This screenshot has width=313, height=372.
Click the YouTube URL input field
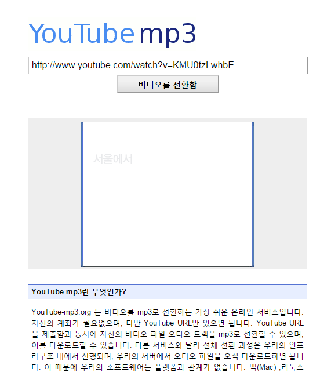(x=168, y=65)
